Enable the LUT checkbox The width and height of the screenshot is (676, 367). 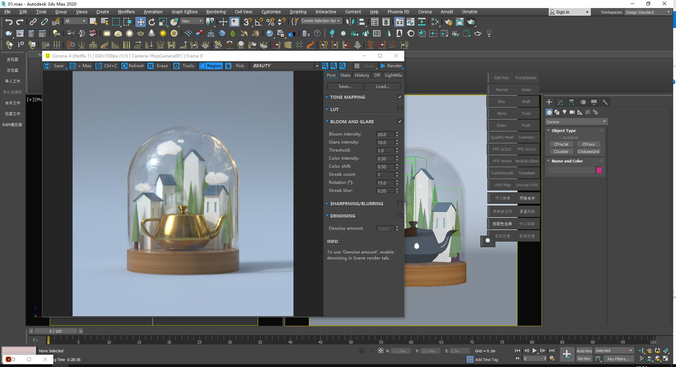pos(400,109)
